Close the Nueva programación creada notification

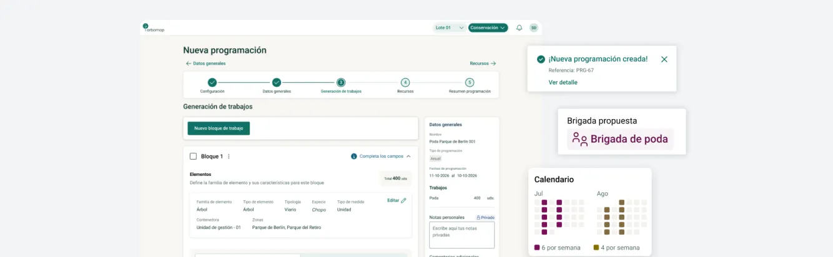coord(664,59)
